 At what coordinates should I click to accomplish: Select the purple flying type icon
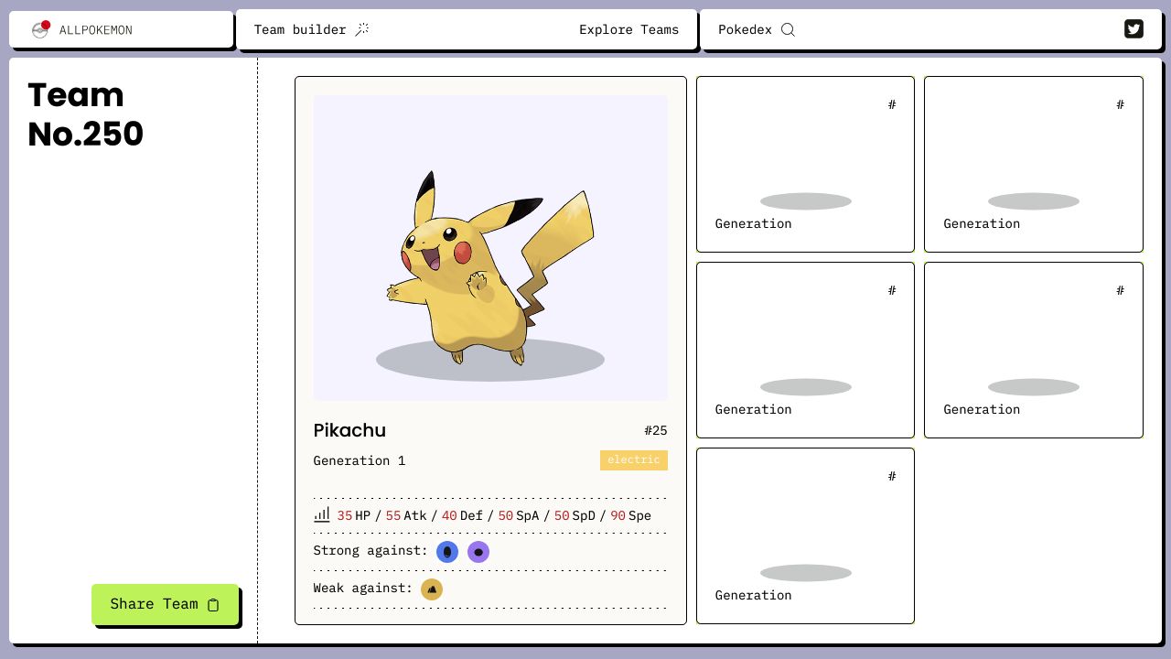point(478,552)
